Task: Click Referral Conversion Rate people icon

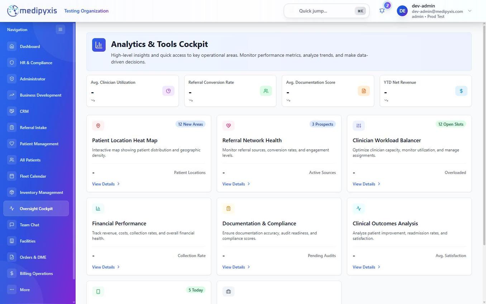Action: (x=266, y=91)
